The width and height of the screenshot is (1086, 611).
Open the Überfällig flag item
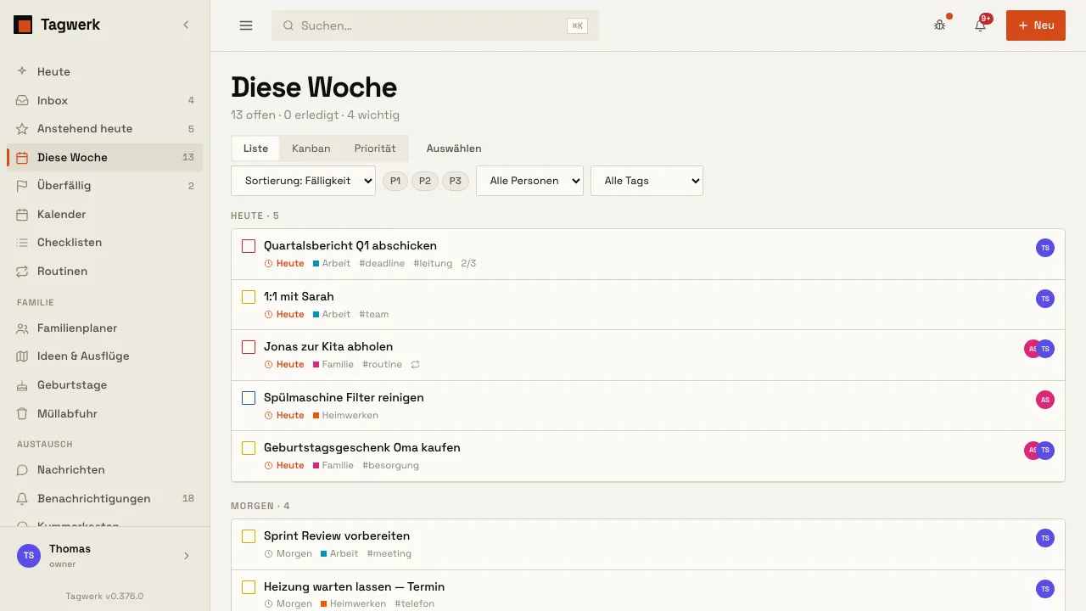click(x=105, y=186)
